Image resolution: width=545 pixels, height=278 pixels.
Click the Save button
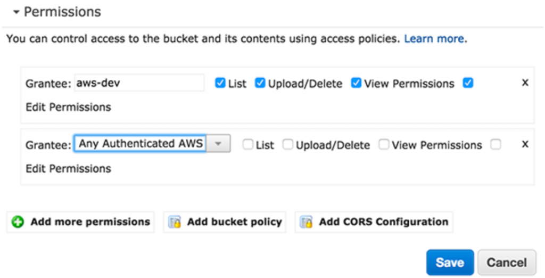point(450,263)
